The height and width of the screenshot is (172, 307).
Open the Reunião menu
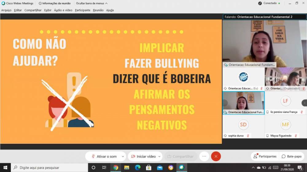[98, 10]
